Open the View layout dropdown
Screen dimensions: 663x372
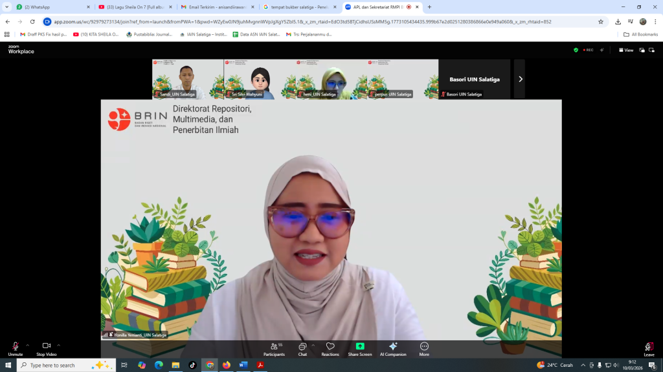click(x=626, y=50)
